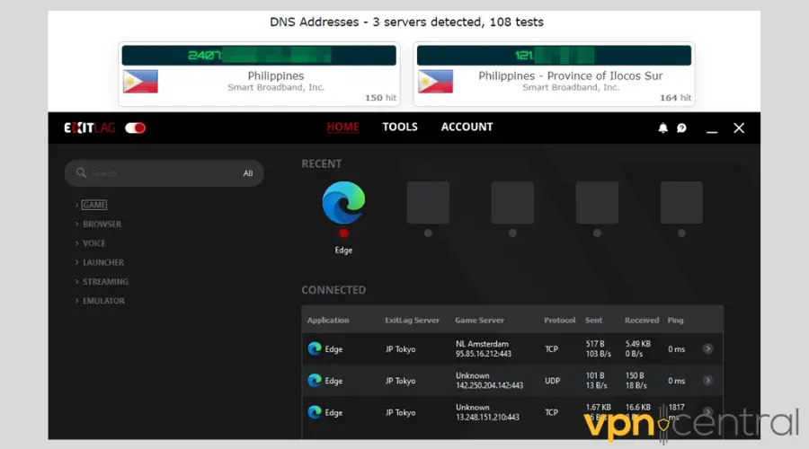Close the ExitLag window
This screenshot has width=809, height=449.
pyautogui.click(x=739, y=128)
